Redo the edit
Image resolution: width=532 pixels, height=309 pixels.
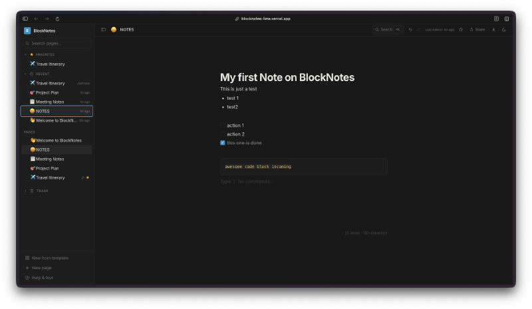[x=418, y=29]
